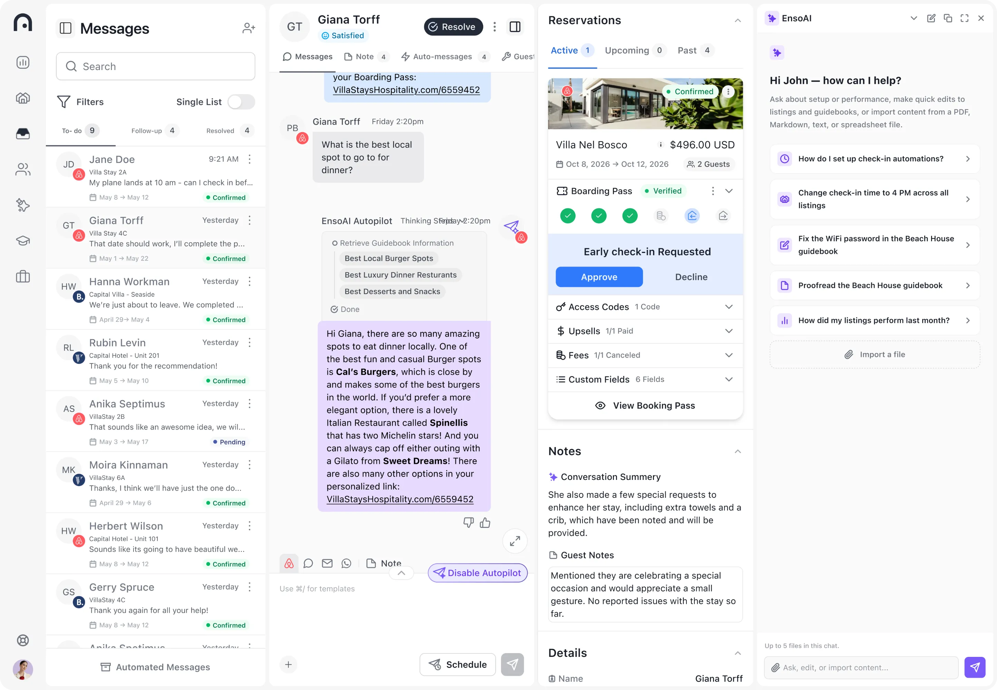The image size is (997, 690).
Task: Switch to the Note tab in conversation
Action: 366,57
